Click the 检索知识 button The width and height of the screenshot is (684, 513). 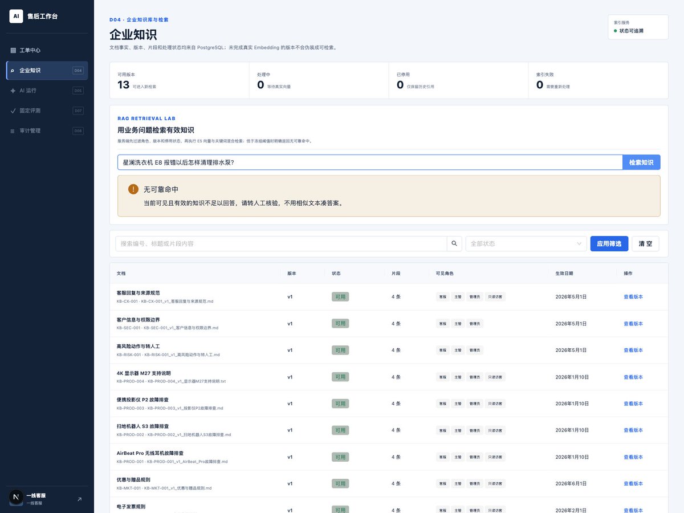coord(641,162)
